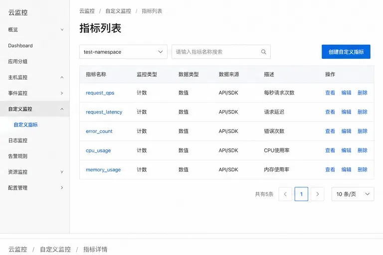Click 编辑 for error_count
Image resolution: width=383 pixels, height=255 pixels.
click(346, 131)
